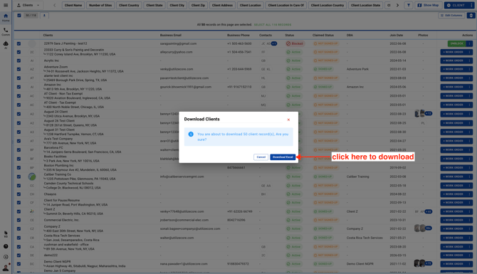
Task: Select the Client State filter chip
Action: (x=154, y=5)
